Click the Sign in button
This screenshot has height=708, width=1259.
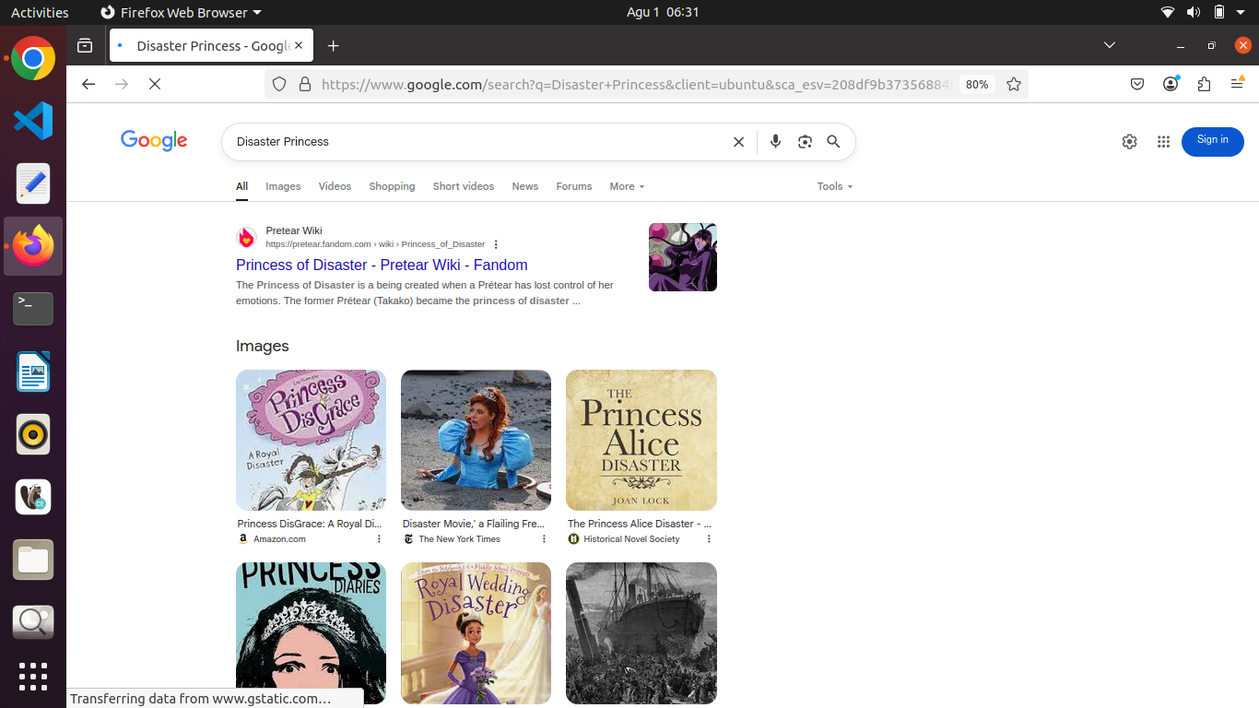pyautogui.click(x=1212, y=142)
